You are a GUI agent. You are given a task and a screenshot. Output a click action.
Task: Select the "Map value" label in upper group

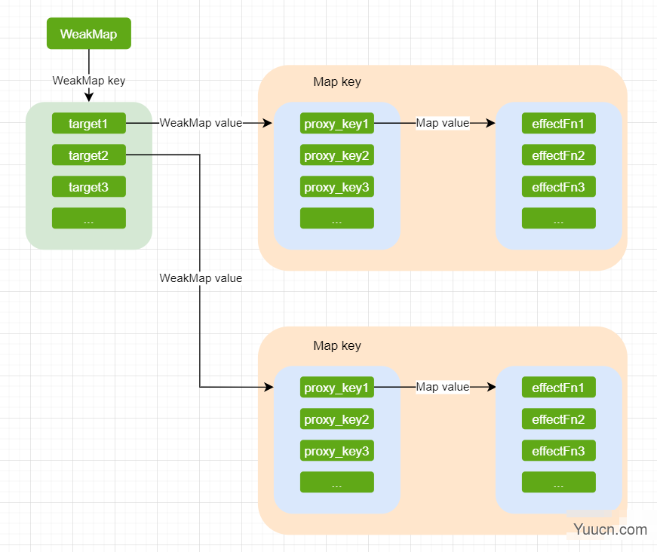442,123
